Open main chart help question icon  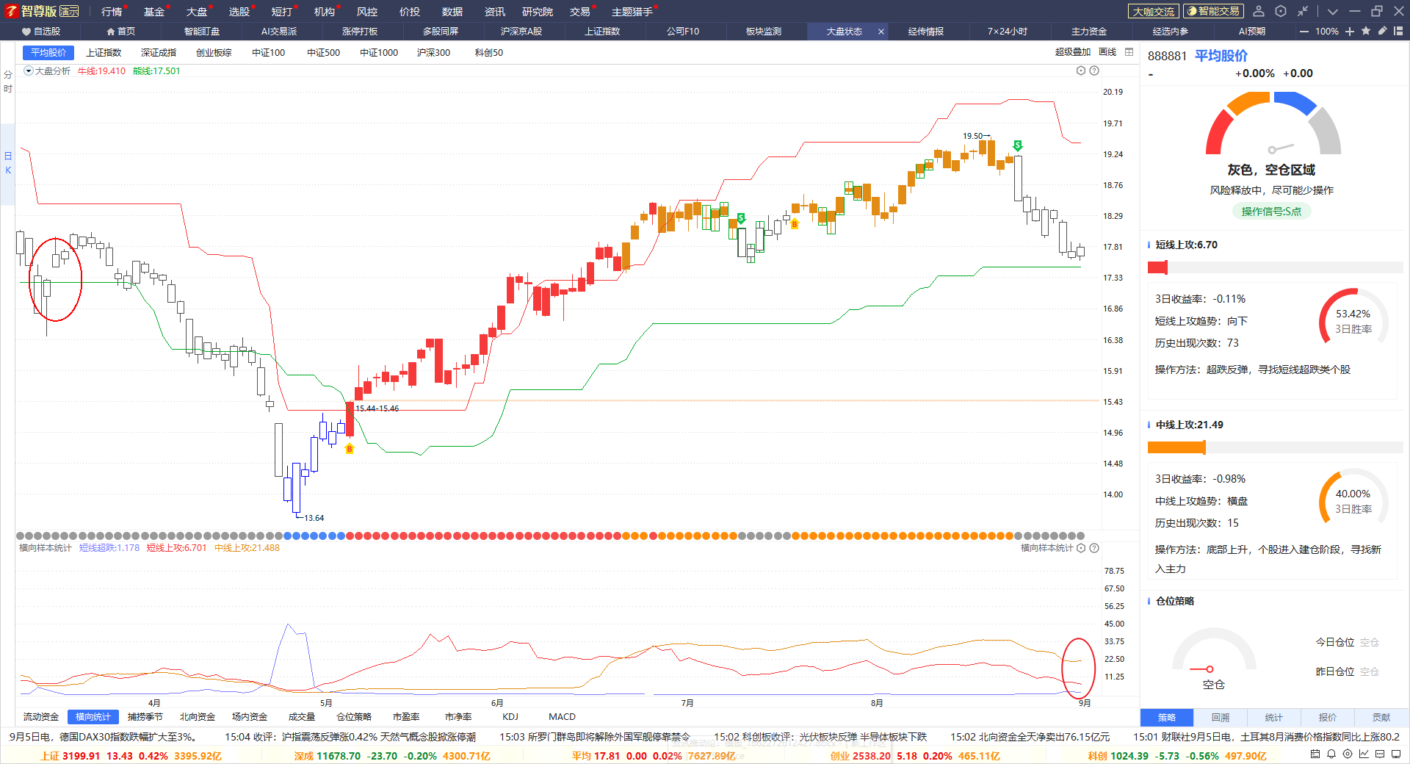(1094, 71)
